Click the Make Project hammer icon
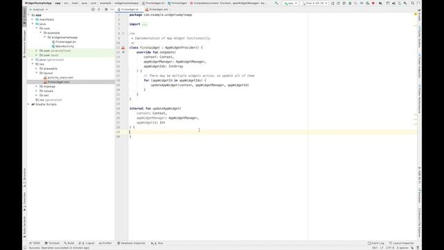This screenshot has width=444, height=250. coord(276,3)
